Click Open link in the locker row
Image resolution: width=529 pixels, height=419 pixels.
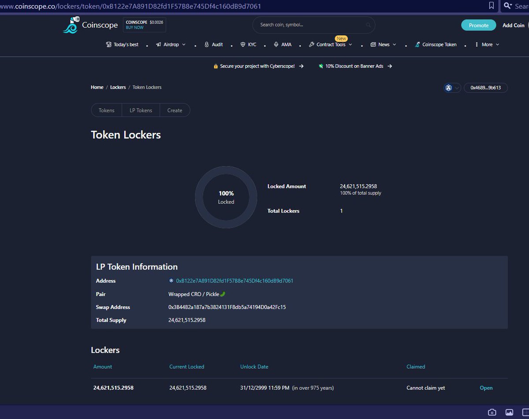486,388
